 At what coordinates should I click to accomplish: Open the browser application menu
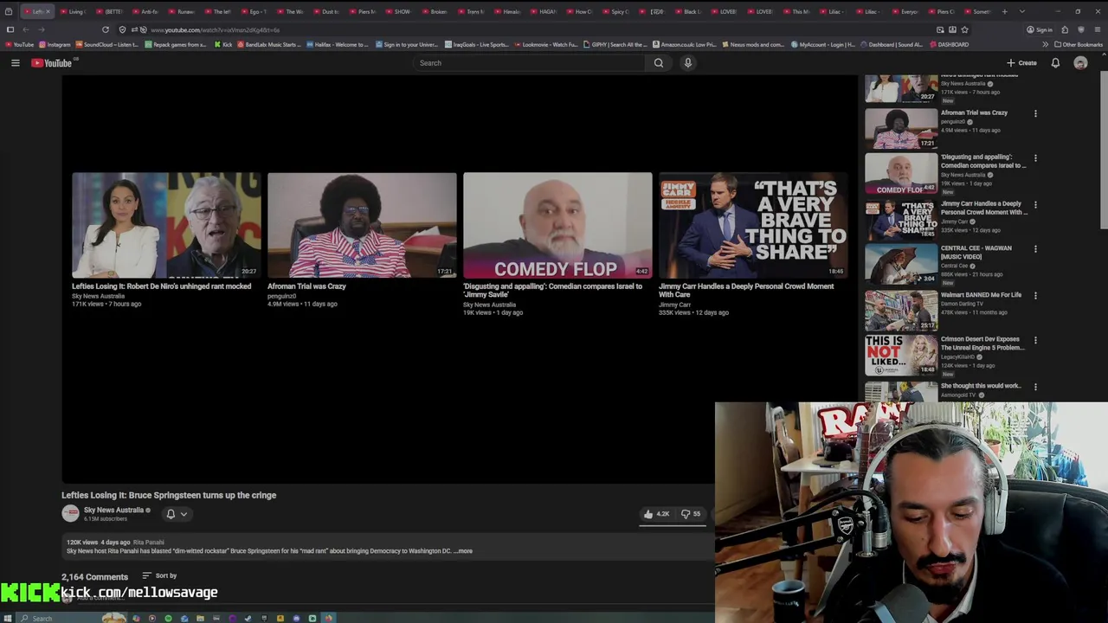[x=1096, y=29]
